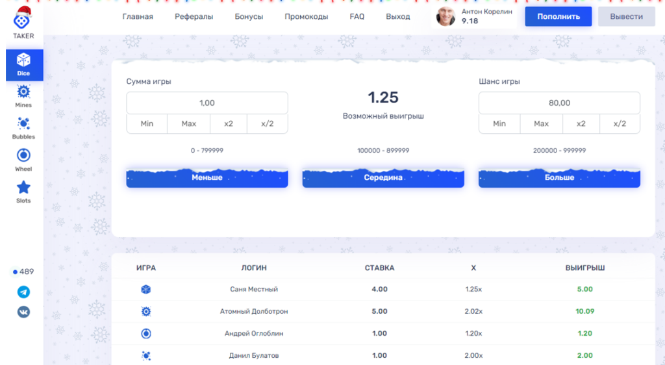Click the multiplier 2.02x
Viewport: 665px width, 365px height.
(473, 311)
